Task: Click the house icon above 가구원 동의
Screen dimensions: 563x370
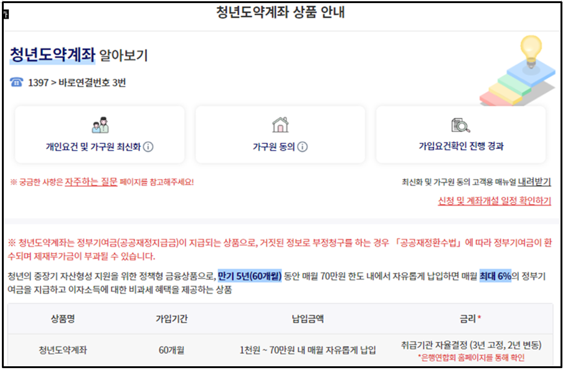Action: pyautogui.click(x=280, y=125)
